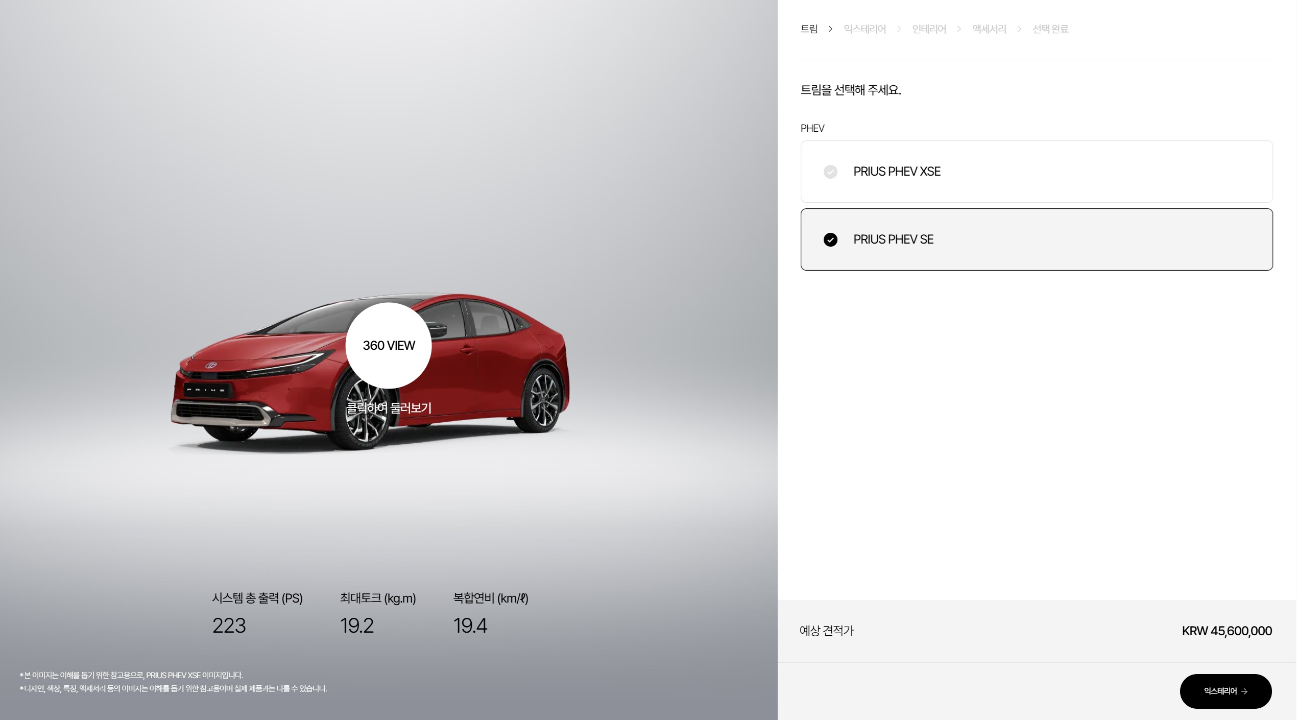Click the PRIUS PHEV SE checkmark
The width and height of the screenshot is (1297, 720).
(x=830, y=239)
